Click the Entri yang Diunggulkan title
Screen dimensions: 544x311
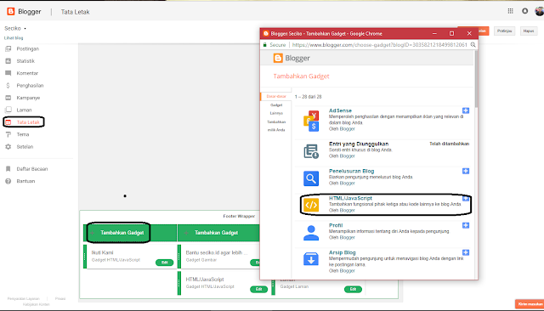tap(359, 144)
